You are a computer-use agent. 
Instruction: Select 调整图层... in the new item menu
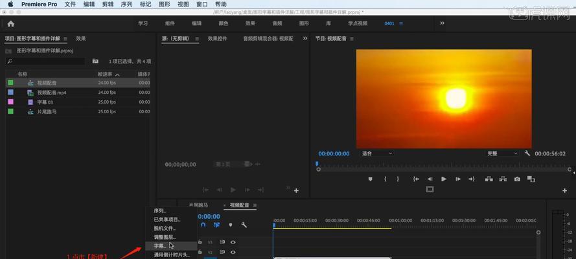[x=172, y=237]
